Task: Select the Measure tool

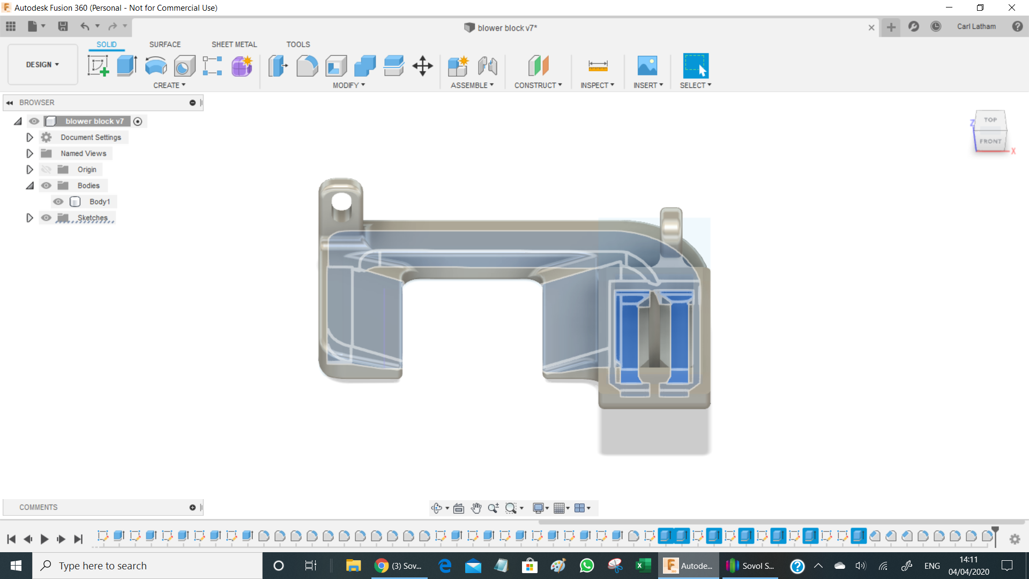Action: (598, 66)
